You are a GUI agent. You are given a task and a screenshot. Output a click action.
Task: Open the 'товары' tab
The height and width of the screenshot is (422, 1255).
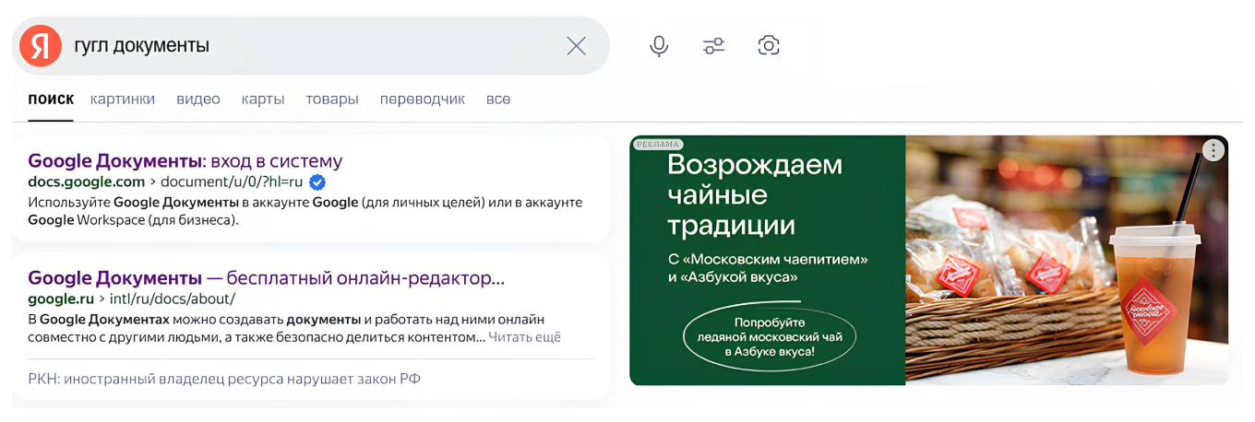pos(332,100)
